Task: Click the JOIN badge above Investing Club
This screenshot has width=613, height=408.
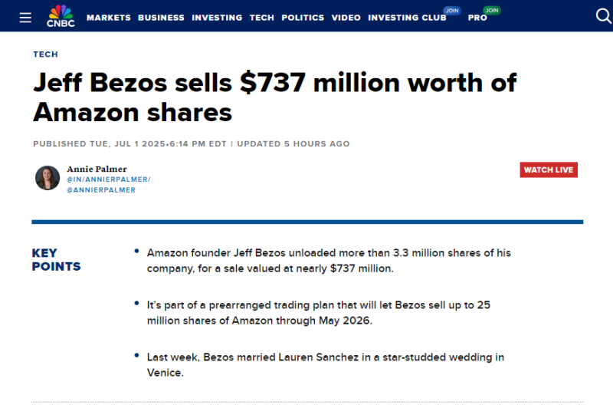Action: [x=452, y=11]
